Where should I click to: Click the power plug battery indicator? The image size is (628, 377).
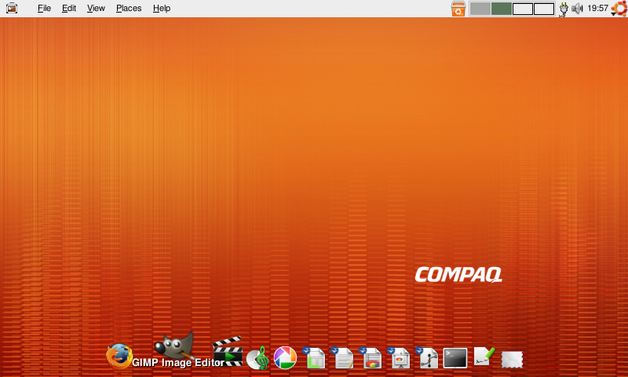coord(564,9)
